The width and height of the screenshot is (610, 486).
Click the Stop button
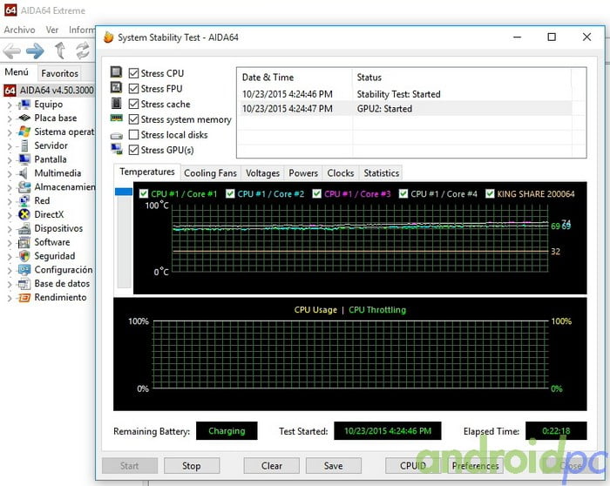point(192,466)
